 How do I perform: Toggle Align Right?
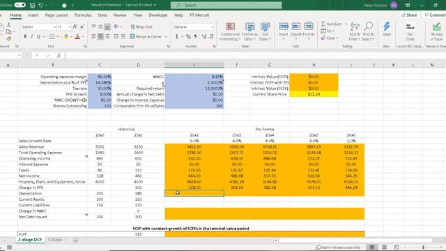point(107,37)
